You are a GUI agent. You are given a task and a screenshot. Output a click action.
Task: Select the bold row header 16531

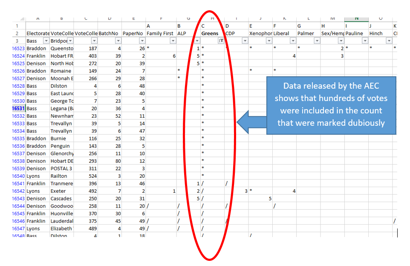[x=18, y=109]
